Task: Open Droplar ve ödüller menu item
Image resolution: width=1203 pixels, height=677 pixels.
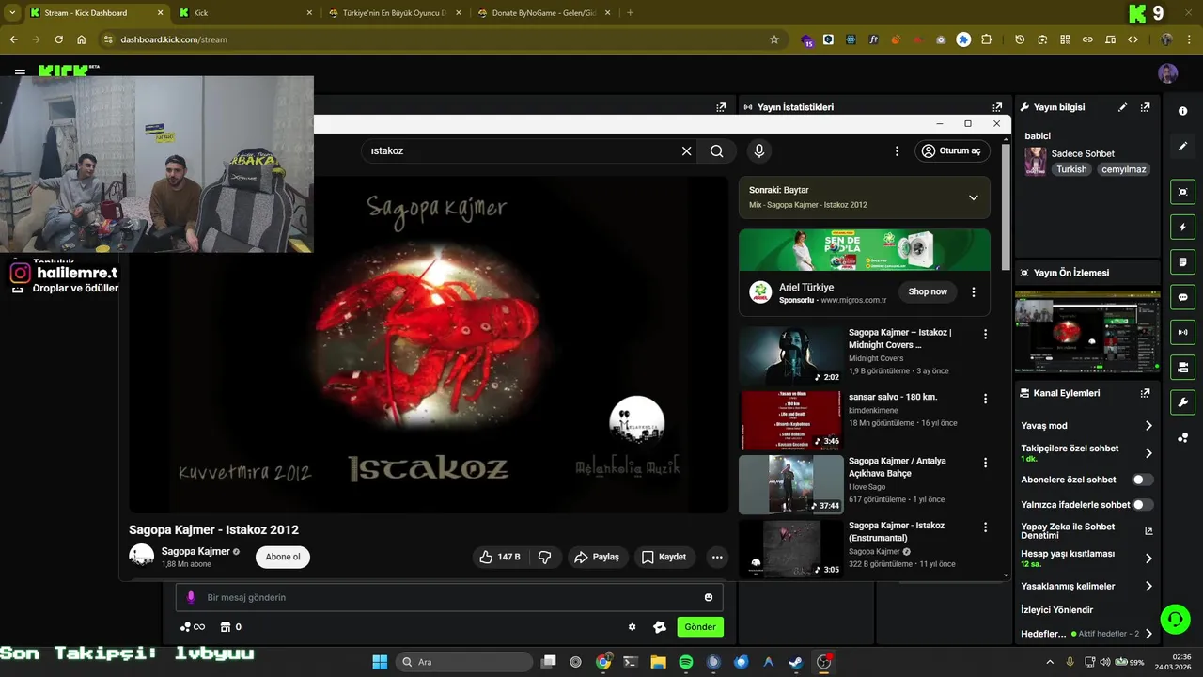Action: click(75, 289)
